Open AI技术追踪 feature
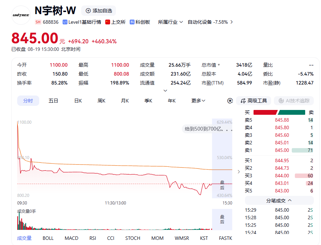This screenshot has height=245, width=321. [x=294, y=101]
